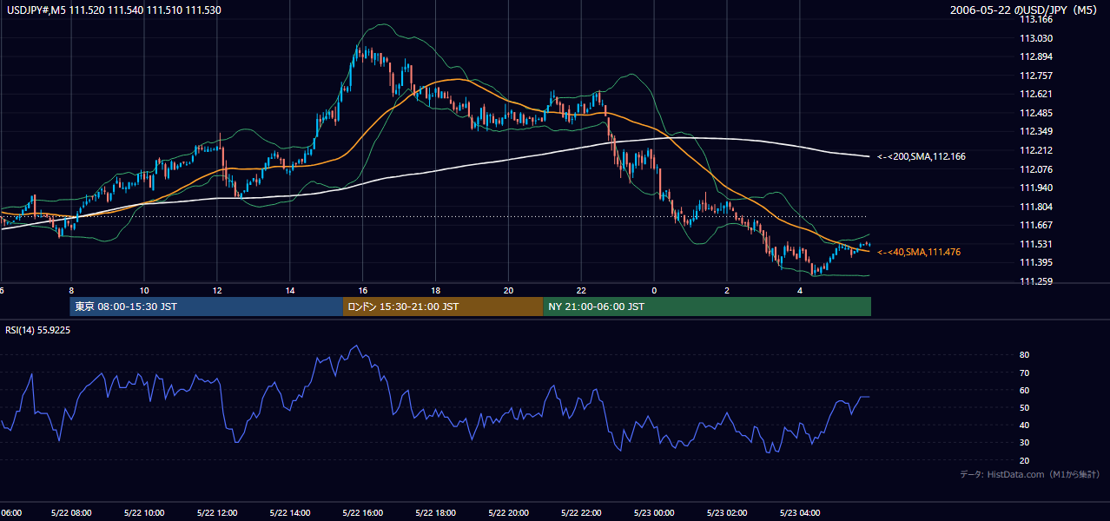Click price axis label 112.212

click(x=1035, y=150)
